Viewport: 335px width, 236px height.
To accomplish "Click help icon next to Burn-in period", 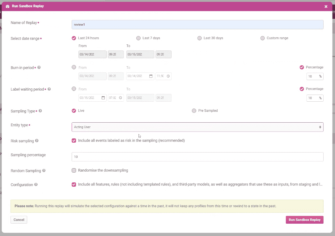I will tap(39, 68).
